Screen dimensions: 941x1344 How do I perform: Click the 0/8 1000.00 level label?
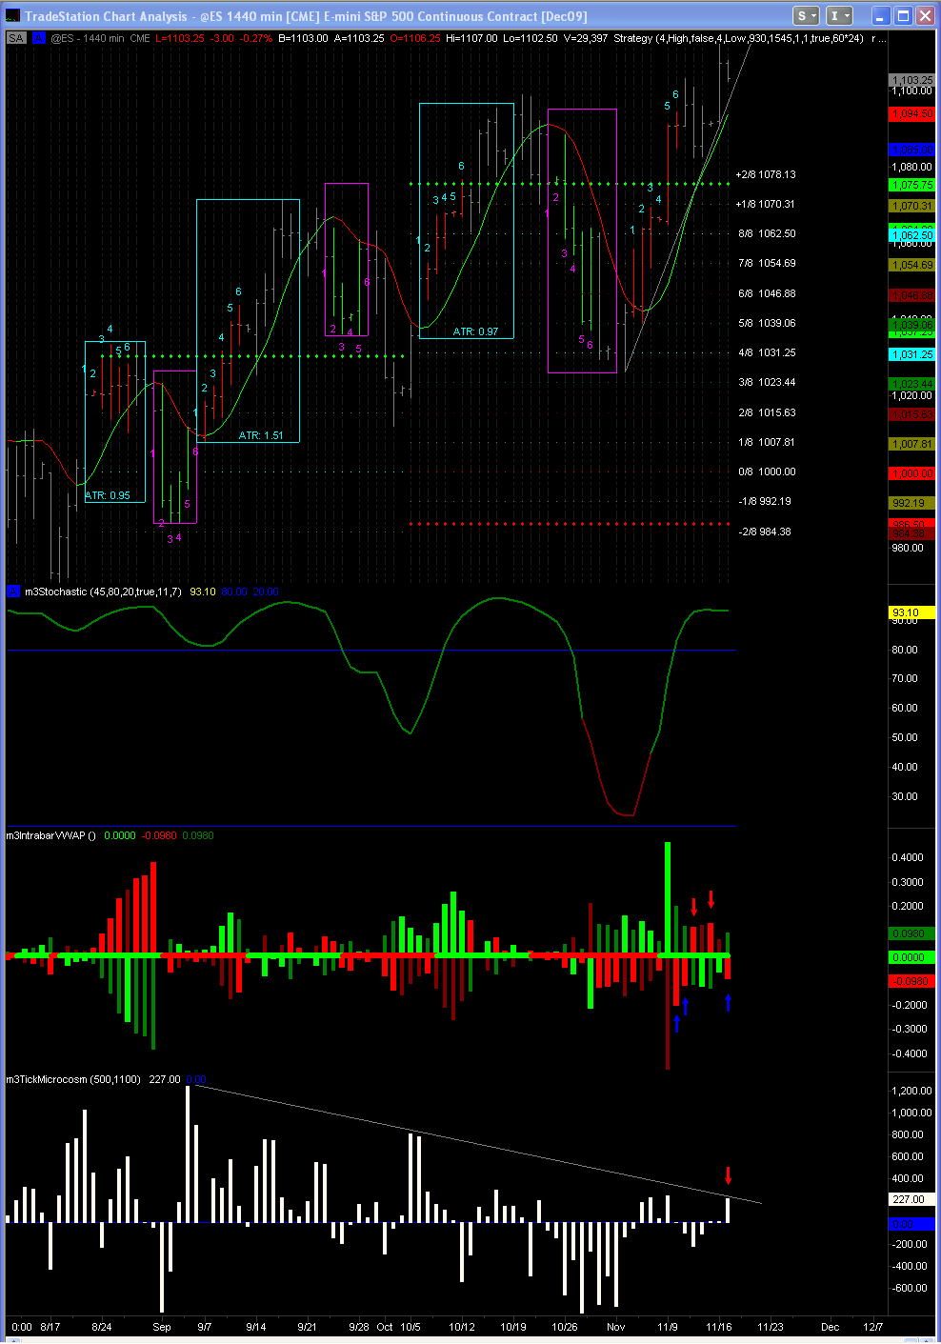click(768, 471)
